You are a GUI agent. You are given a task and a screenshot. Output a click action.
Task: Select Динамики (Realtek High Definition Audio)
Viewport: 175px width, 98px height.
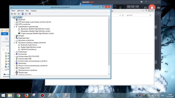35,29
